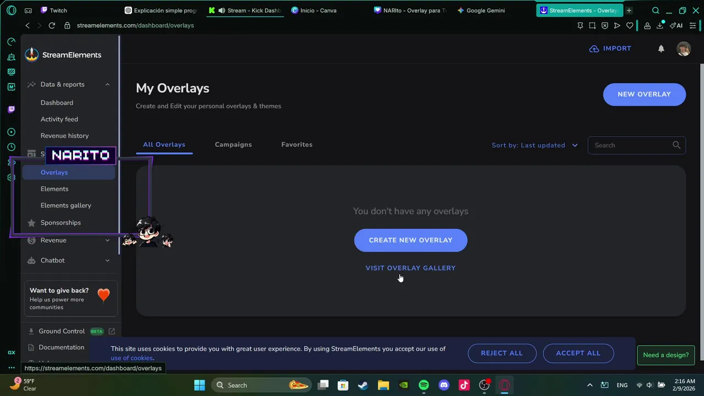704x396 pixels.
Task: Open Elements gallery in the sidebar
Action: [x=66, y=205]
